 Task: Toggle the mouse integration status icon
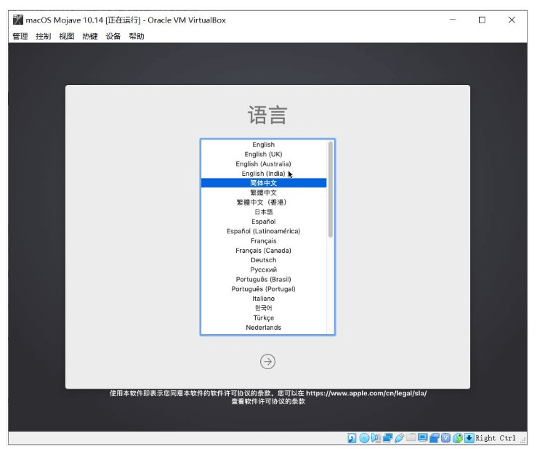tap(458, 438)
